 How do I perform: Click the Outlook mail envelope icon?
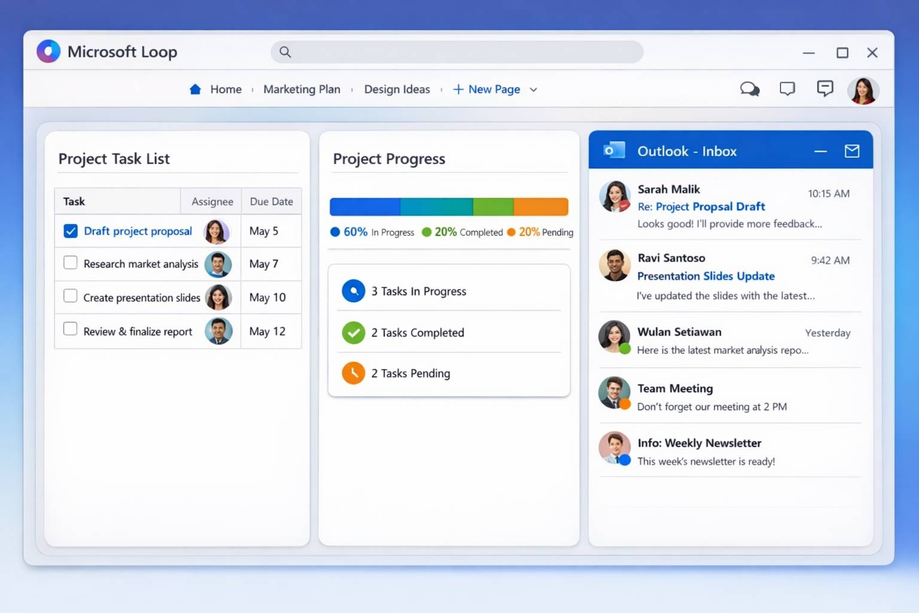[851, 151]
